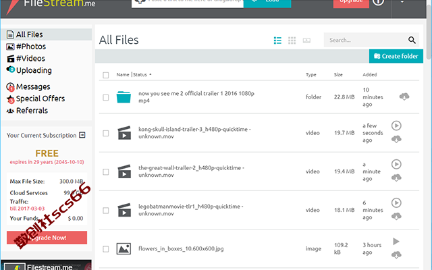The width and height of the screenshot is (432, 270).
Task: Open the header account dropdown arrow
Action: (x=402, y=1)
